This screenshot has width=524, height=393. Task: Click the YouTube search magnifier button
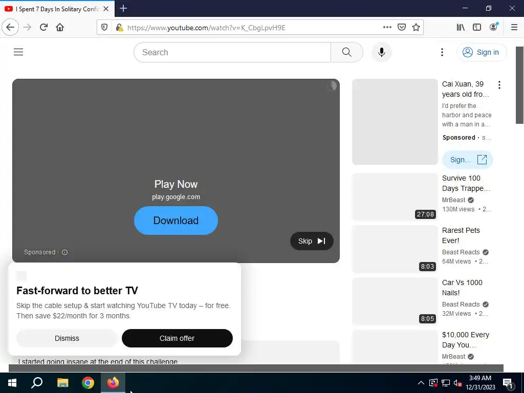click(x=346, y=52)
